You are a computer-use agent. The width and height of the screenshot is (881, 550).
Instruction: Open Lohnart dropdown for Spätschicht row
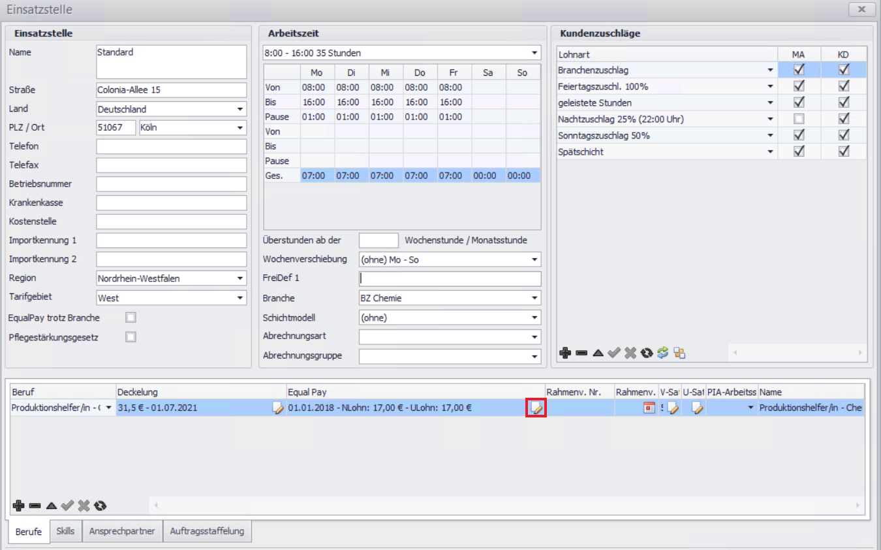point(771,152)
